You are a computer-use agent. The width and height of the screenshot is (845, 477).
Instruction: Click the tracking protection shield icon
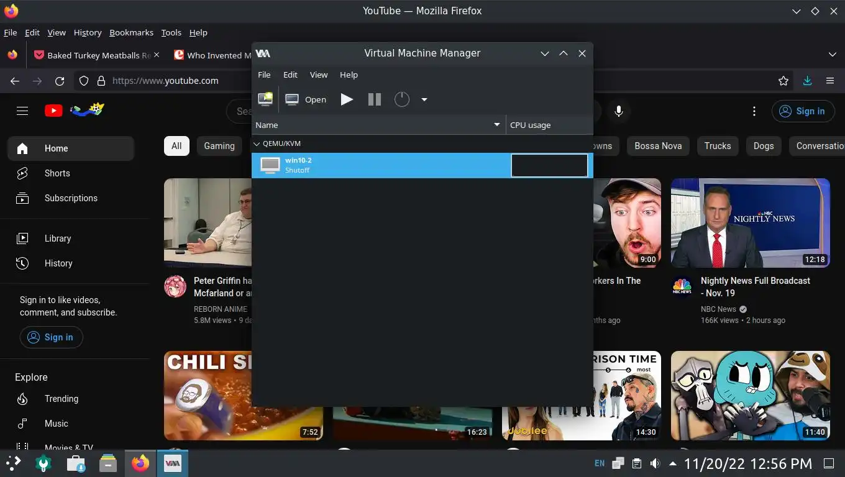click(x=84, y=81)
